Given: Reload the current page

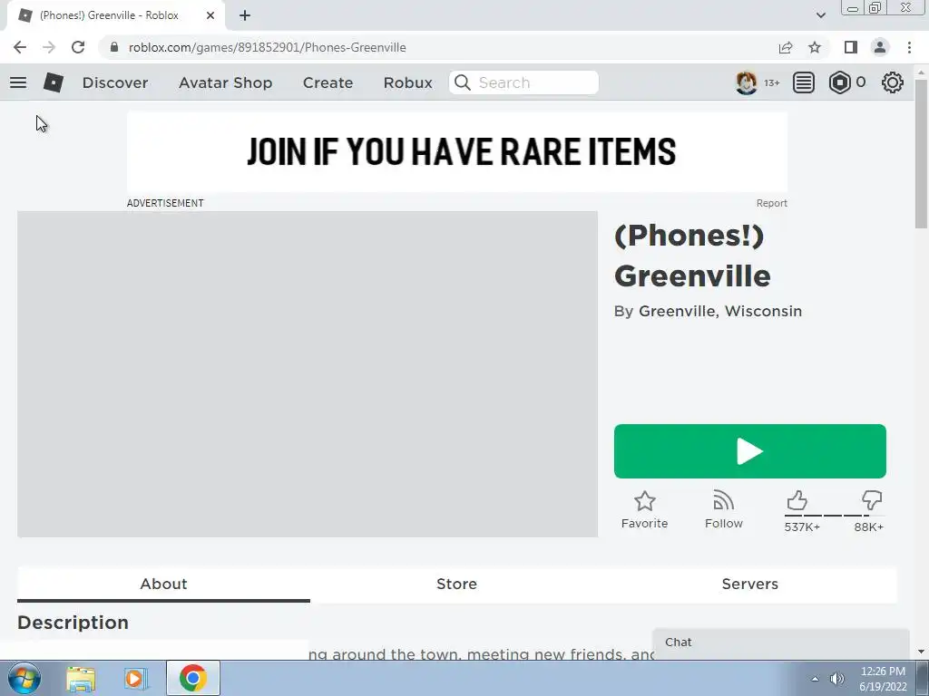Looking at the screenshot, I should coord(78,47).
